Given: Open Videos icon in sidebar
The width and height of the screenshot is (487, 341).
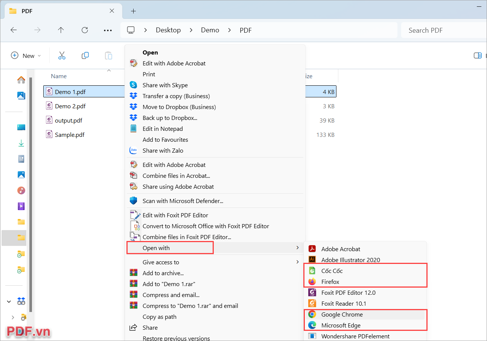Looking at the screenshot, I should [21, 206].
